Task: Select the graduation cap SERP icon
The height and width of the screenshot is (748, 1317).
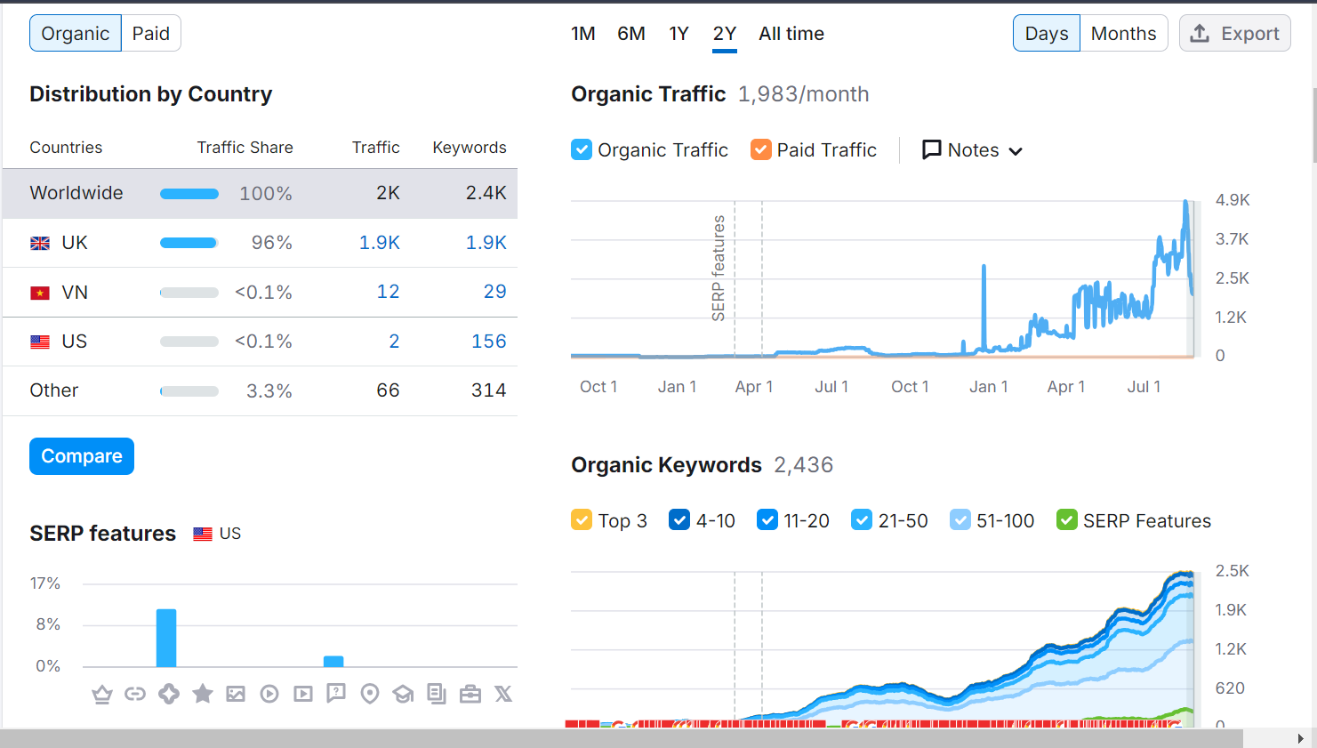Action: point(404,695)
